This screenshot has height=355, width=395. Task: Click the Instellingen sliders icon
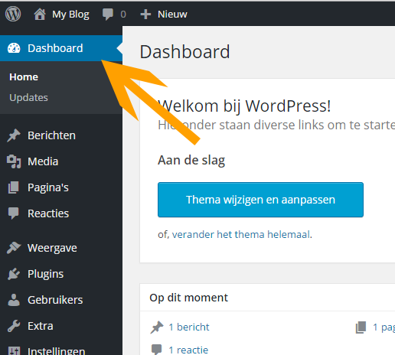(x=14, y=350)
